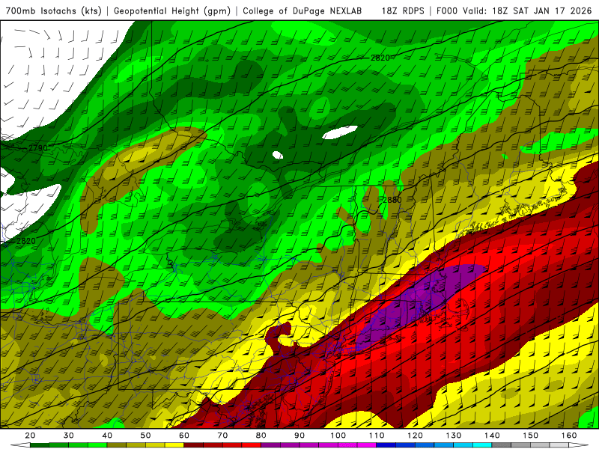Image resolution: width=599 pixels, height=449 pixels.
Task: Click the 2790 height contour label
Action: click(x=38, y=147)
